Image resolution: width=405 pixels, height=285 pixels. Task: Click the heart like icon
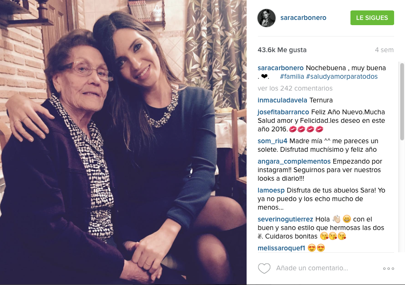[x=264, y=268]
